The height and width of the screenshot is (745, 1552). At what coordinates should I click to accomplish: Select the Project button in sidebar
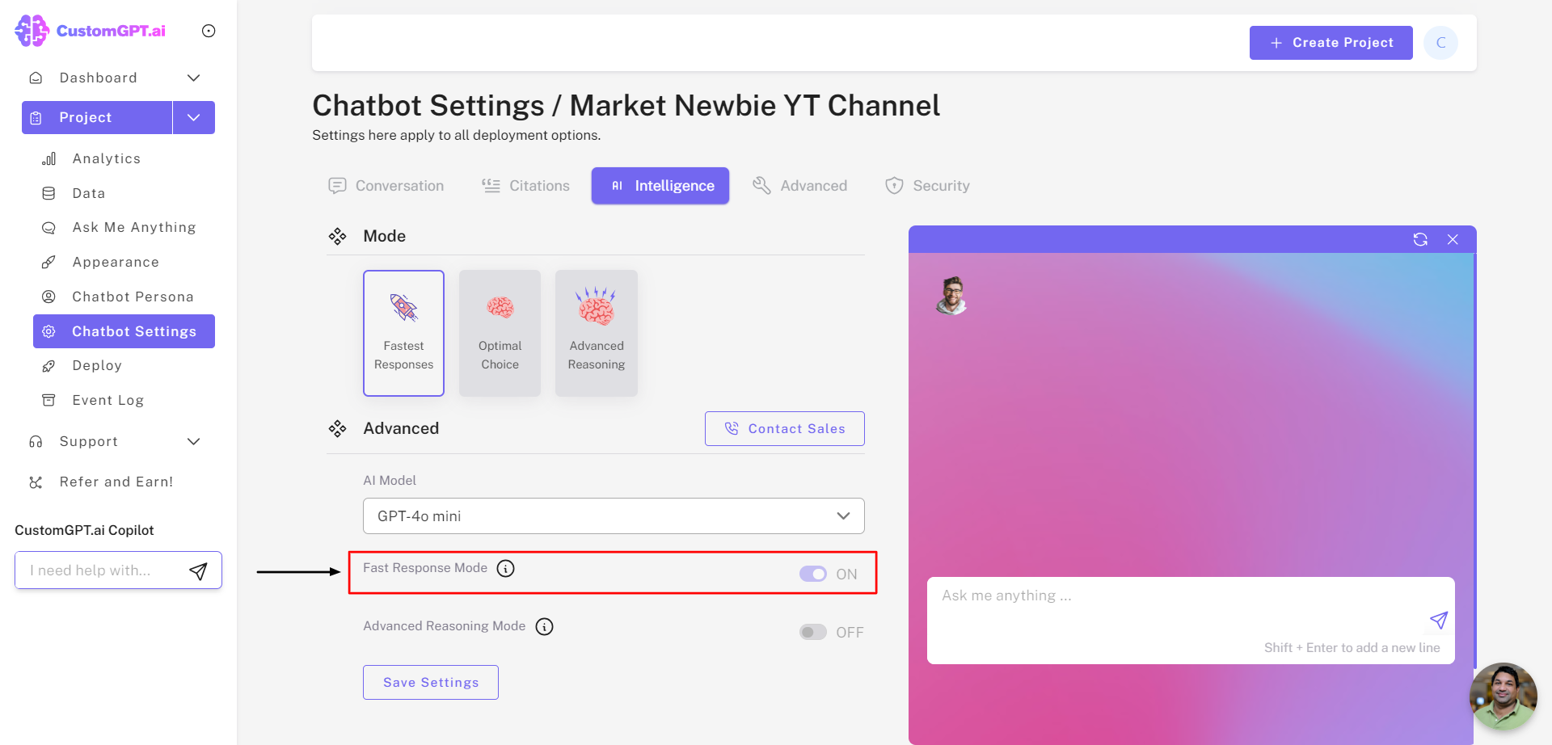[97, 117]
